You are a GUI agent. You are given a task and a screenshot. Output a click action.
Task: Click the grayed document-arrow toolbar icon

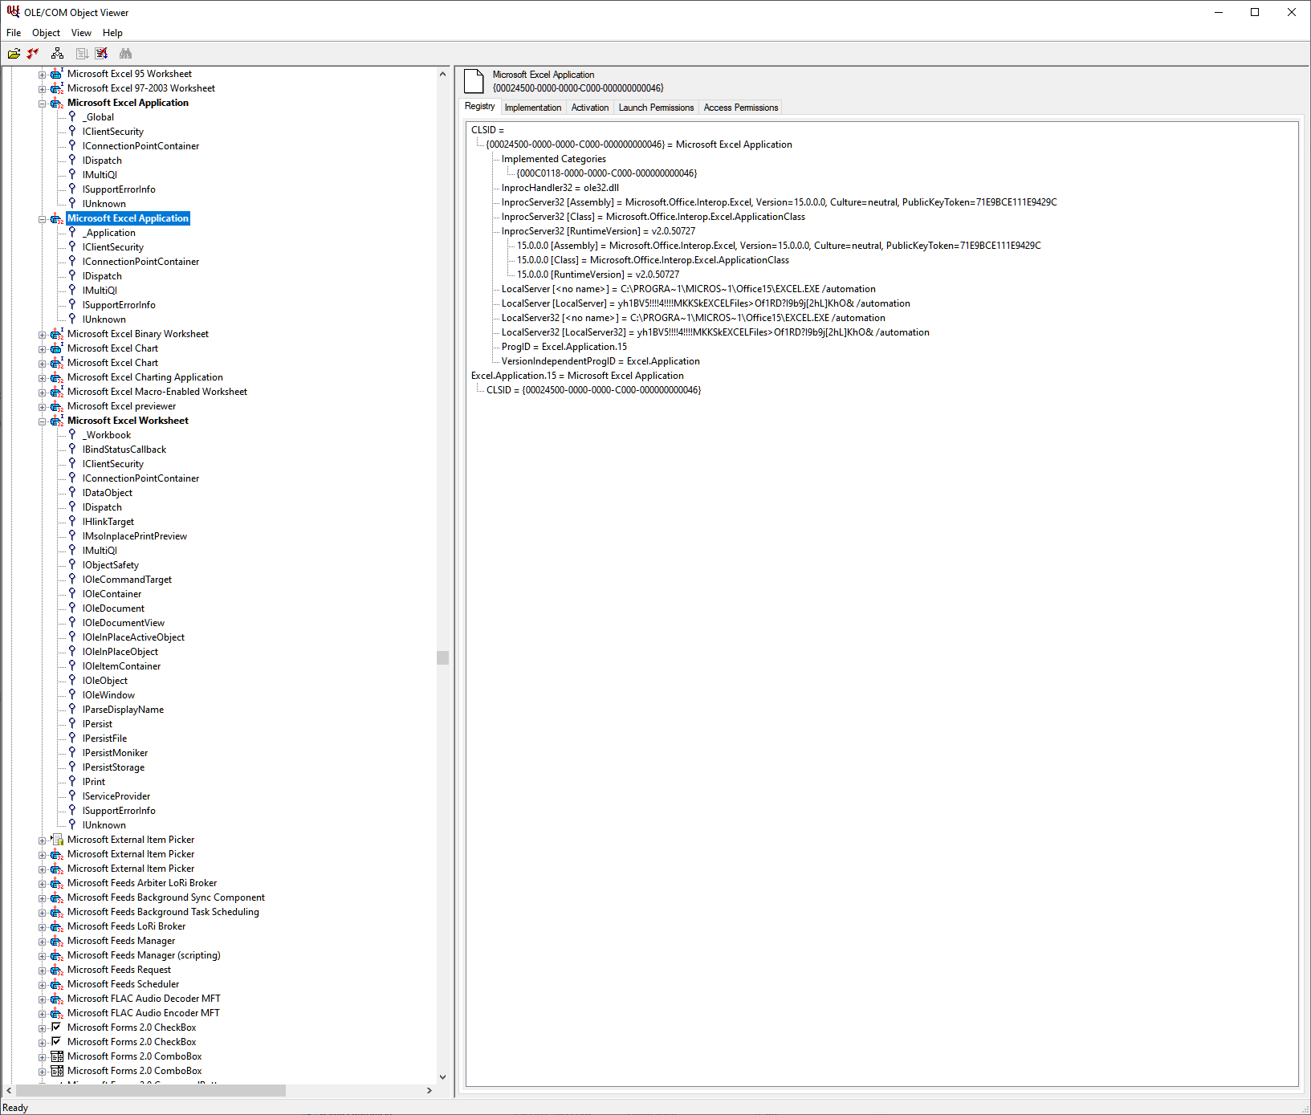(x=81, y=54)
